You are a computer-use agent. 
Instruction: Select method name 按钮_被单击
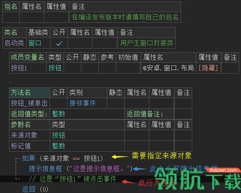pos(29,103)
